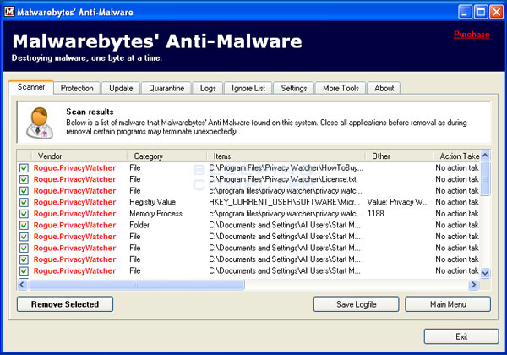The image size is (507, 355).
Task: Uncheck the HowToBuy file row checkbox
Action: (x=24, y=168)
